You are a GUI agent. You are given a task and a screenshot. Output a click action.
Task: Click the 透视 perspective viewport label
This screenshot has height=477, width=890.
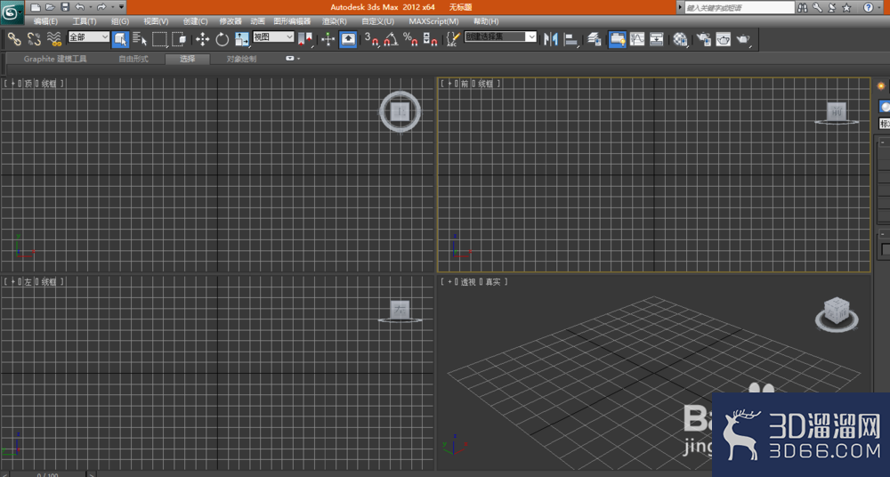tap(468, 281)
